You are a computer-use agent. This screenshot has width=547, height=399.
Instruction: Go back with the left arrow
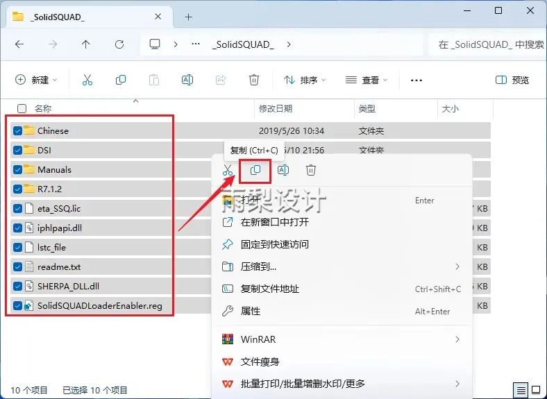click(19, 44)
